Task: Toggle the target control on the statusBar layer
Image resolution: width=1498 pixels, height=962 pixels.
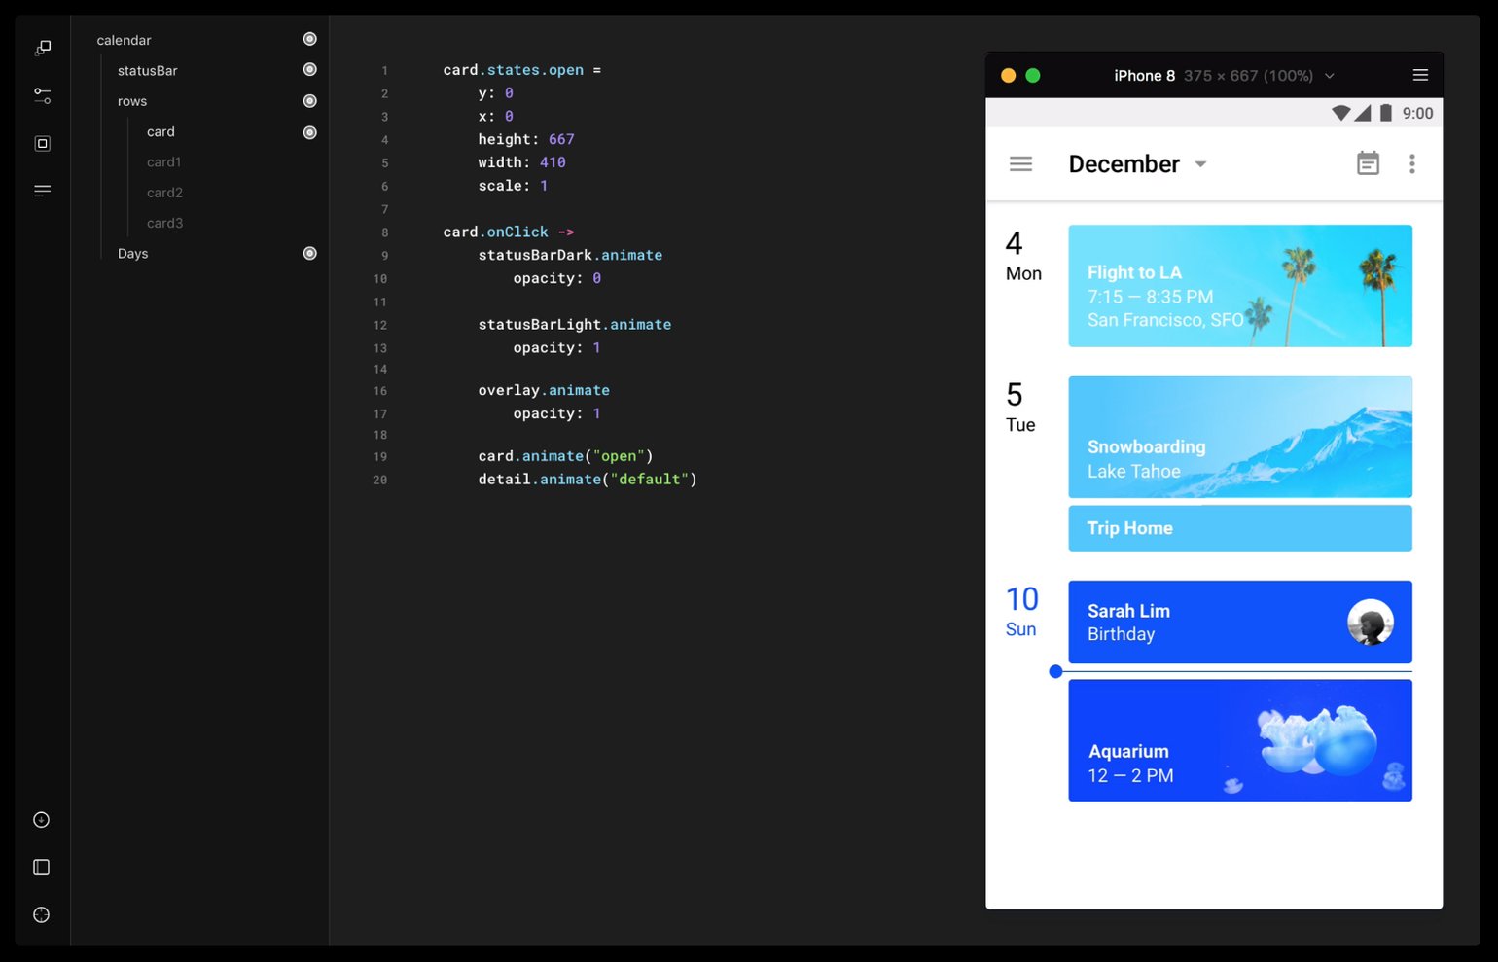Action: coord(309,69)
